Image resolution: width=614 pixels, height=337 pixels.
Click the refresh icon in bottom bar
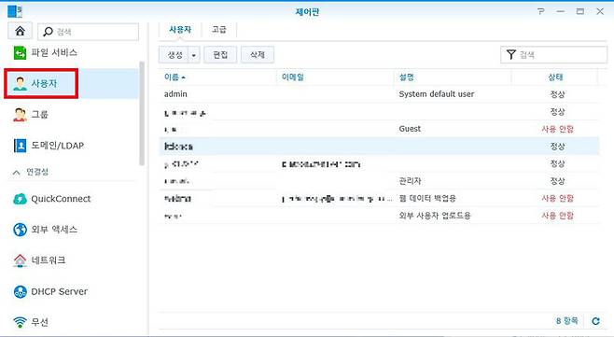(596, 321)
